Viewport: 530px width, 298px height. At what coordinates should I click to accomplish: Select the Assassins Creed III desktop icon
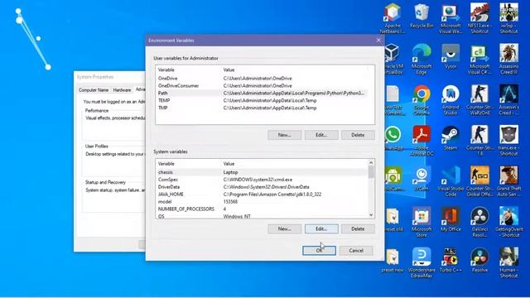tap(508, 59)
